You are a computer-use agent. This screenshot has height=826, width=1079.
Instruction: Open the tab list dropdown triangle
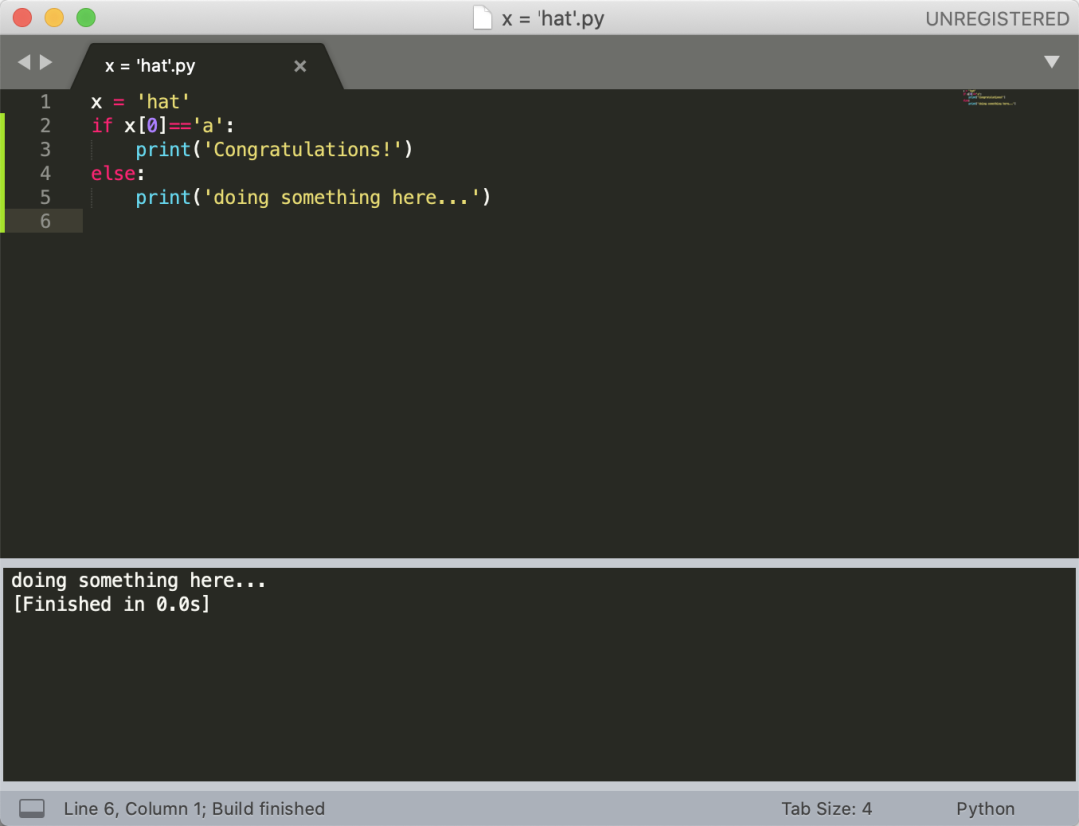1051,62
